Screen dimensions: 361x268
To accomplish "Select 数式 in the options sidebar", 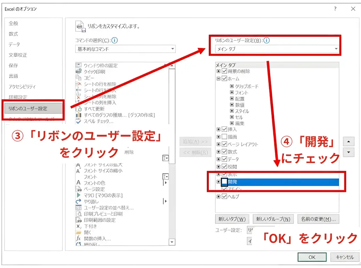I will 13,34.
